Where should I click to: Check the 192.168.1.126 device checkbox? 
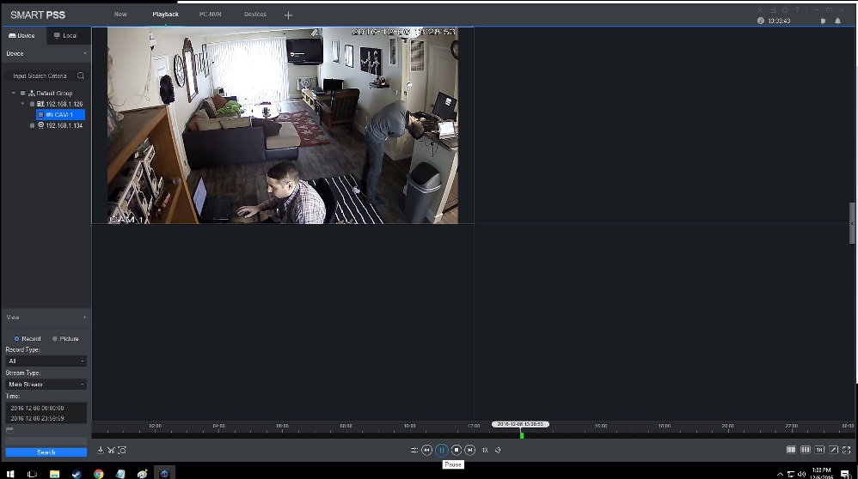pyautogui.click(x=32, y=104)
